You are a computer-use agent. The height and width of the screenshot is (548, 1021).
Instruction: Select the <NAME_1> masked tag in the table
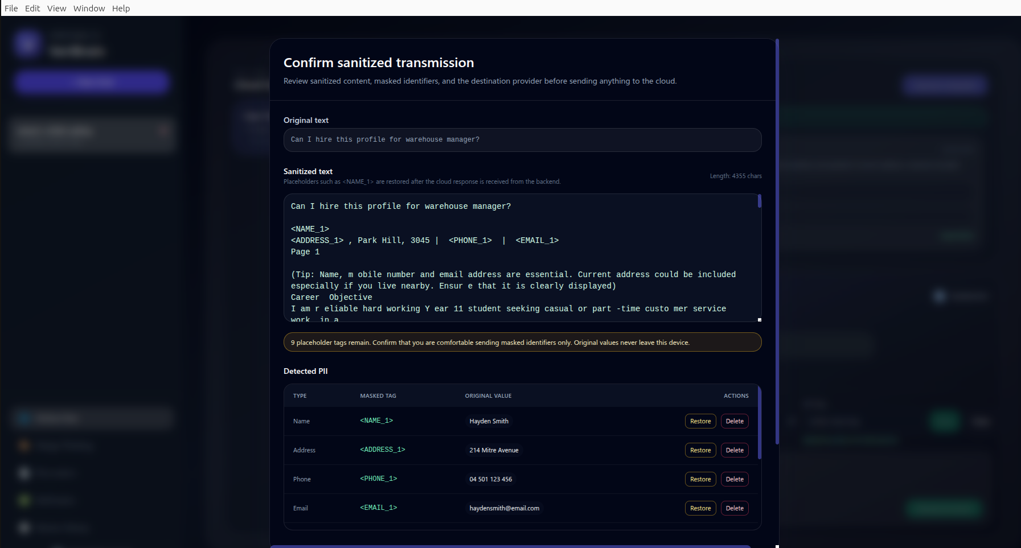(x=376, y=421)
